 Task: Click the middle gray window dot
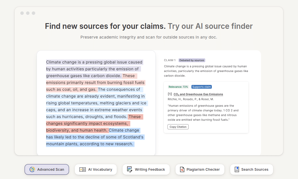[28, 13]
